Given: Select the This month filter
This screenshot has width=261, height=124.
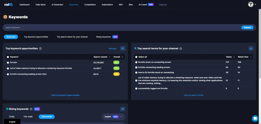Looking at the screenshot, I should point(47,117).
